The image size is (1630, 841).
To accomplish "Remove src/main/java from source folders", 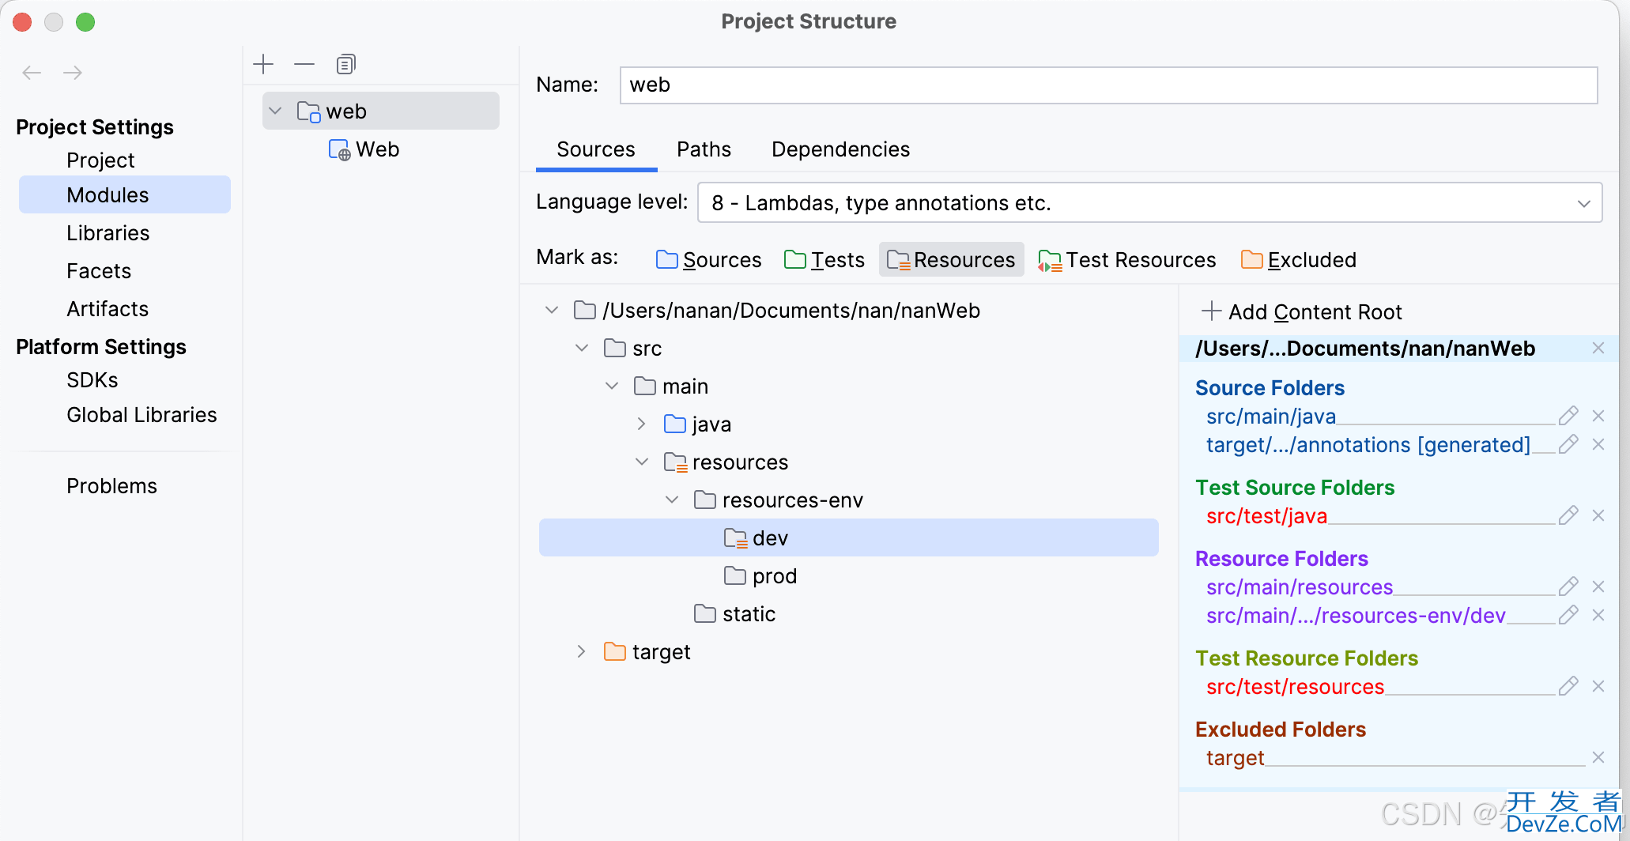I will click(1598, 416).
